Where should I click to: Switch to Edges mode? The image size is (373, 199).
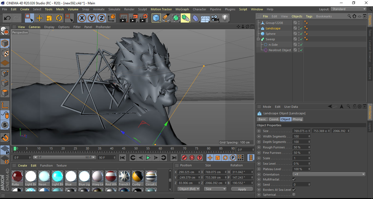point(5,83)
